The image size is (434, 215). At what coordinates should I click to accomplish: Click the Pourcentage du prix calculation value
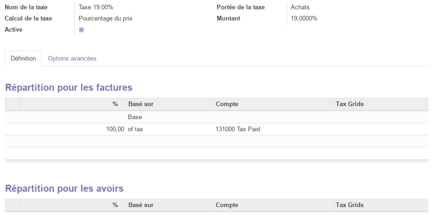106,19
